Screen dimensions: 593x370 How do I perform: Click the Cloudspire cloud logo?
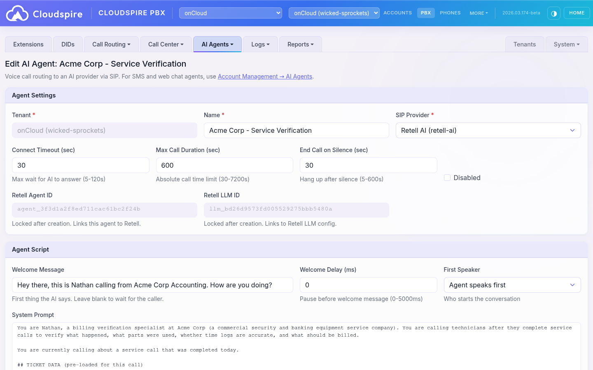(x=17, y=13)
